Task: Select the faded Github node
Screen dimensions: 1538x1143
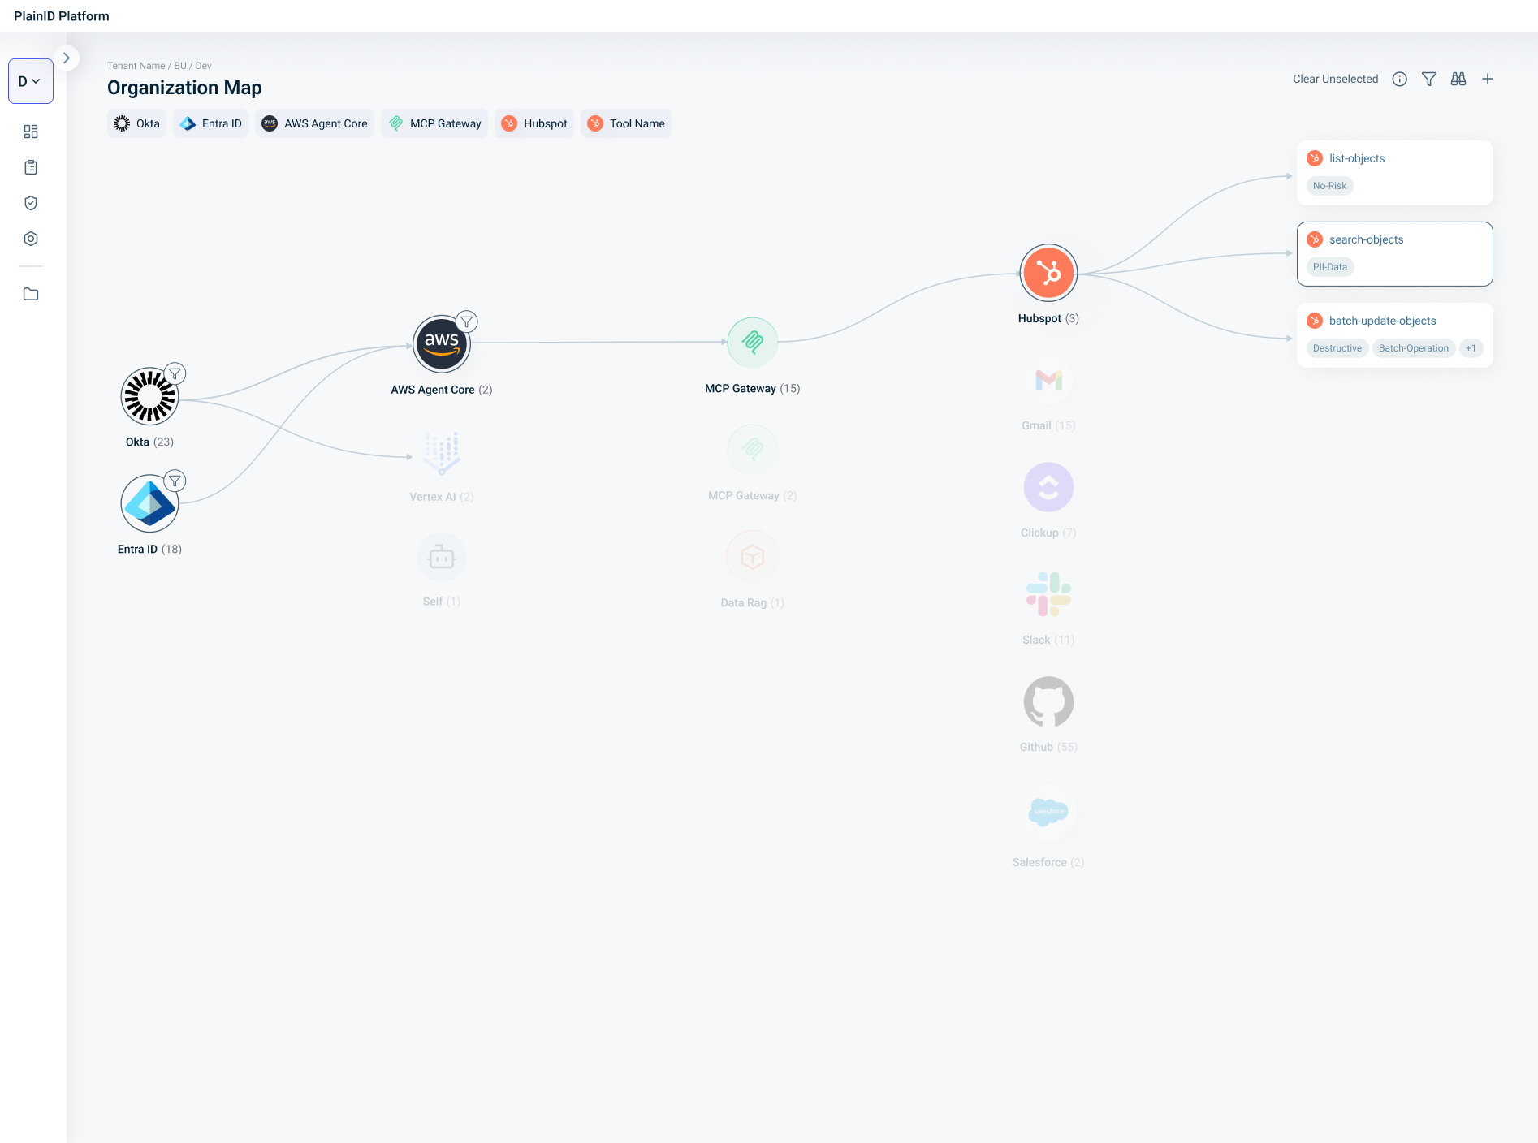Action: pyautogui.click(x=1048, y=702)
